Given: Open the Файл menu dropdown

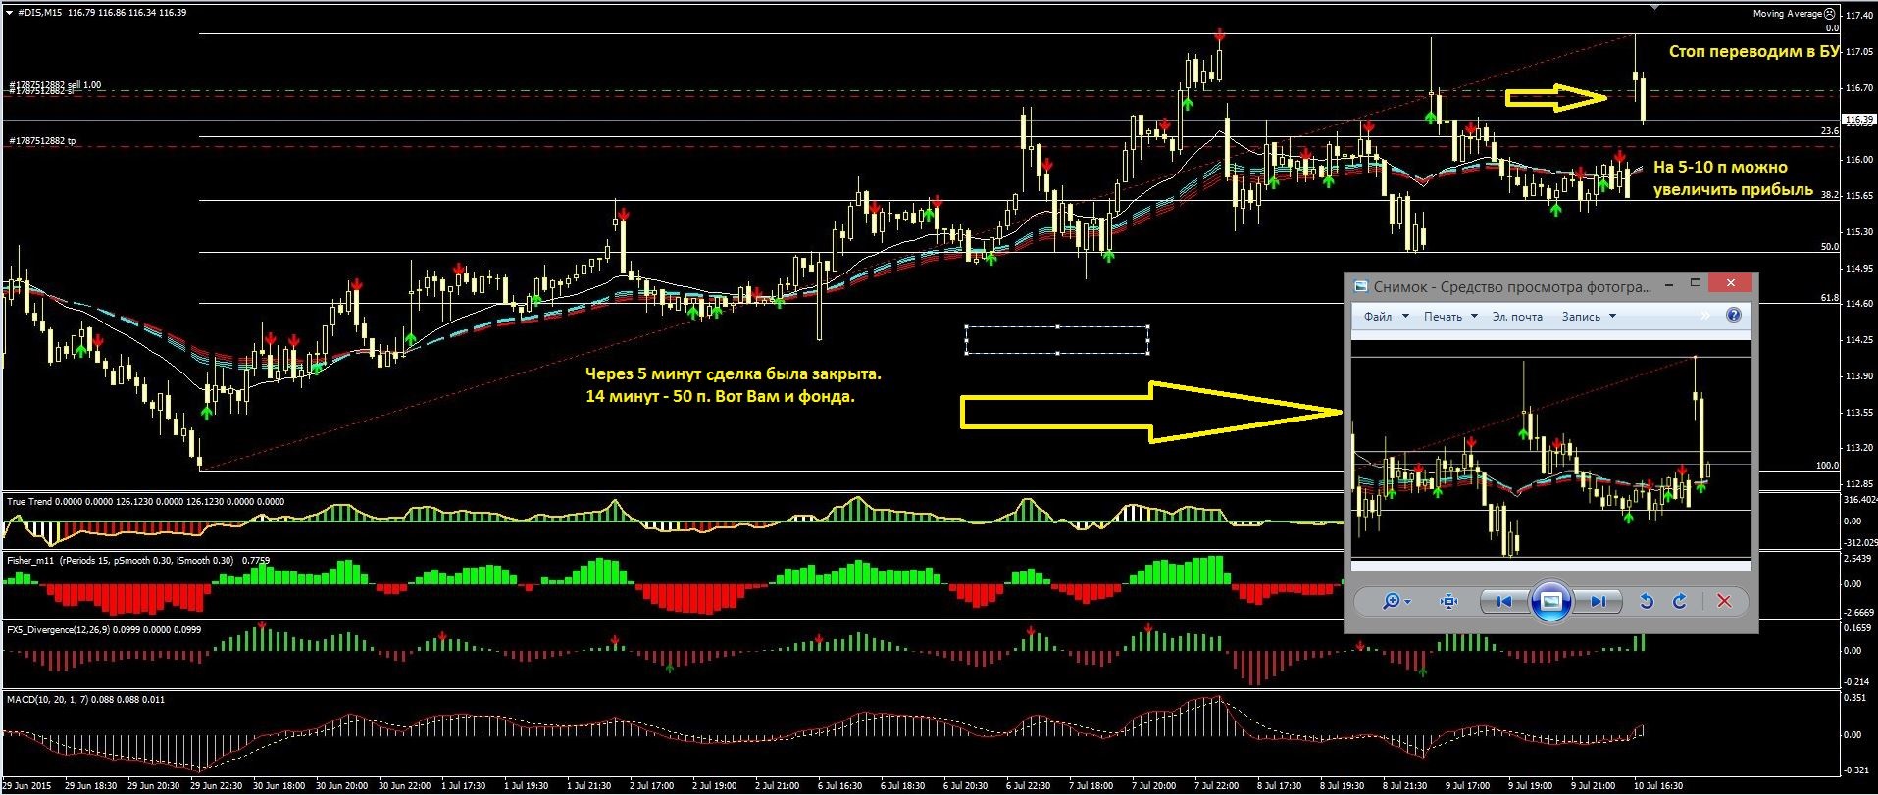Looking at the screenshot, I should tap(1386, 317).
